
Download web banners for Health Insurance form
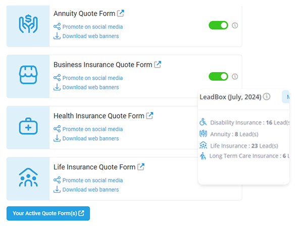pyautogui.click(x=90, y=139)
